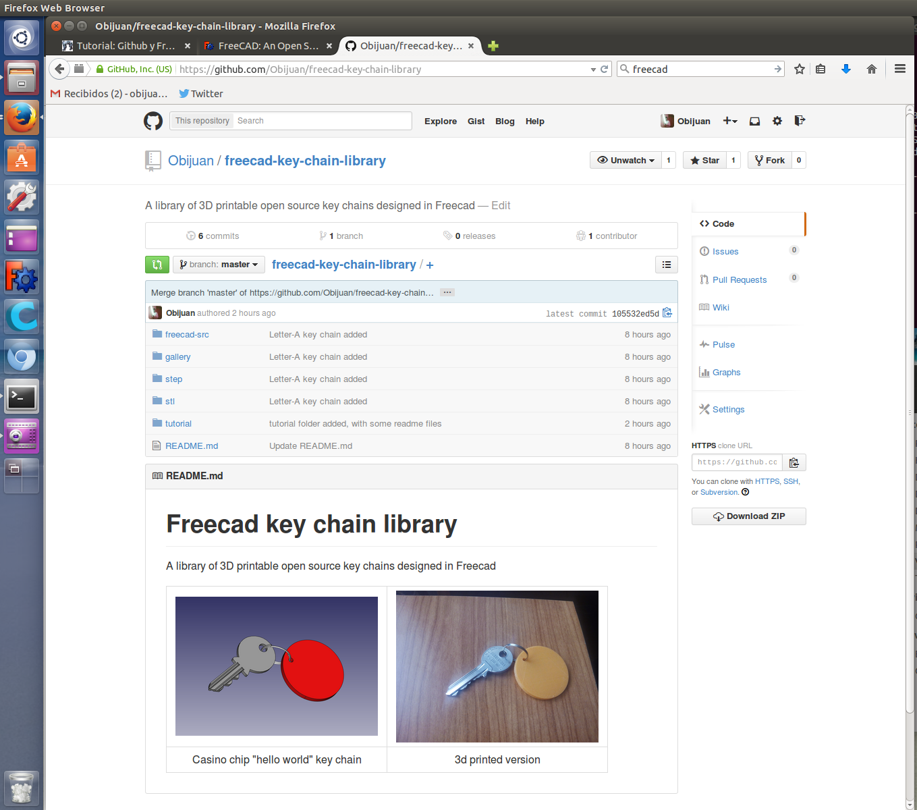Click the sign out icon in header
Screen dimensions: 917x810
pyautogui.click(x=800, y=121)
